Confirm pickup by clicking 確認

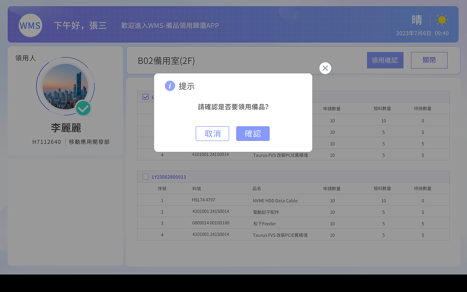(x=253, y=134)
